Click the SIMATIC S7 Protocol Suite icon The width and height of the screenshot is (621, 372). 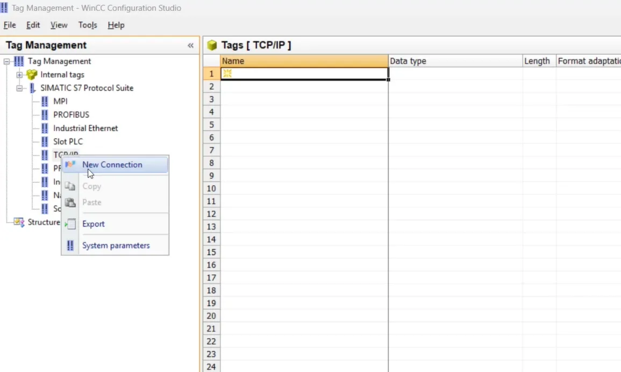coord(32,88)
